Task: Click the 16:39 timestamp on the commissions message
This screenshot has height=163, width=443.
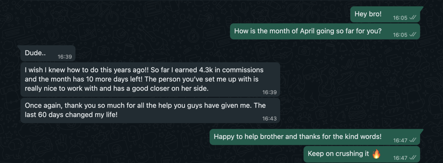Action: (269, 92)
